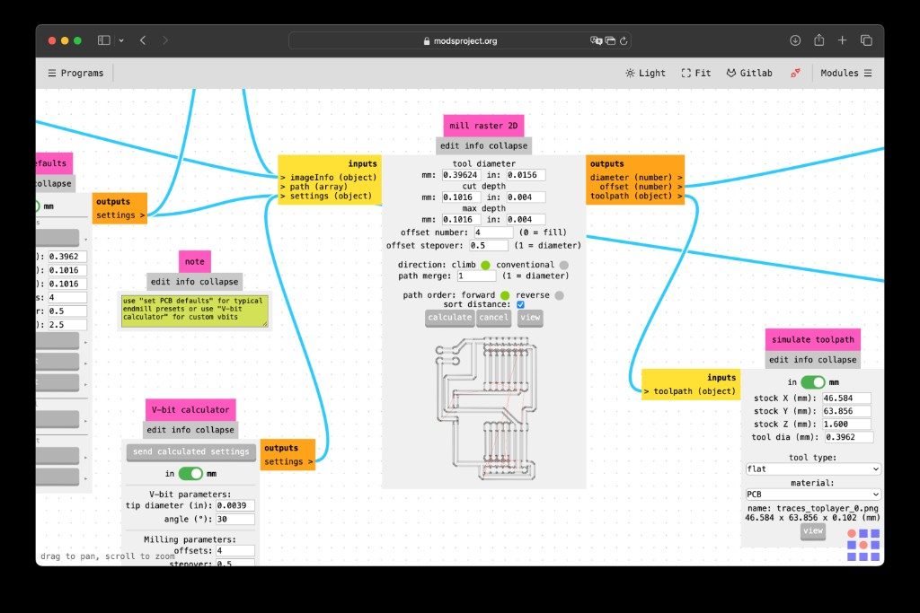This screenshot has height=613, width=920.
Task: Select the climb direction radio button
Action: [485, 265]
